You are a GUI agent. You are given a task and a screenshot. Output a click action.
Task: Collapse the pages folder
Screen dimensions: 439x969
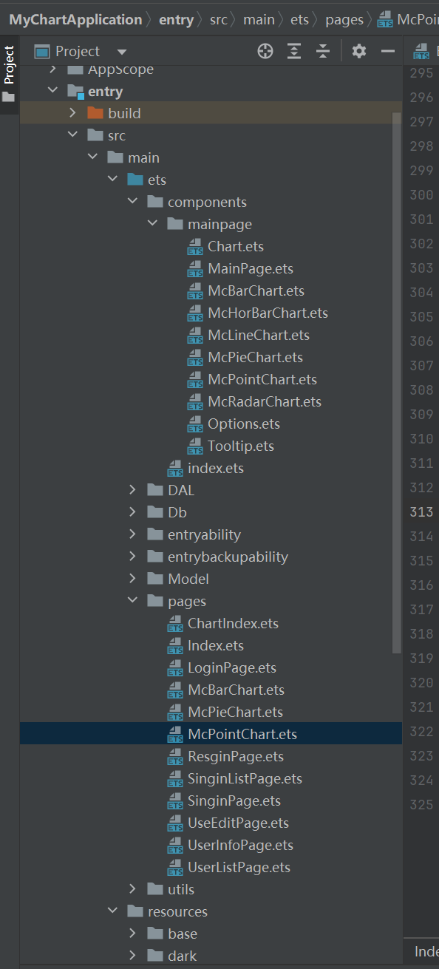point(132,601)
